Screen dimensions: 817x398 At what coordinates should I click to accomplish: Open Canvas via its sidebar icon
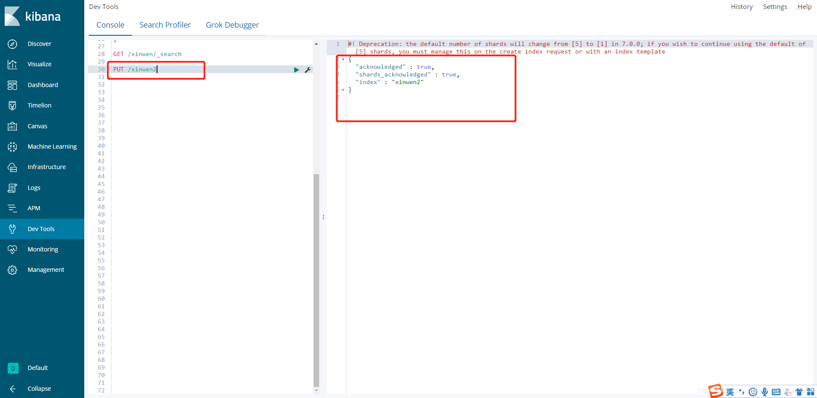click(x=12, y=126)
